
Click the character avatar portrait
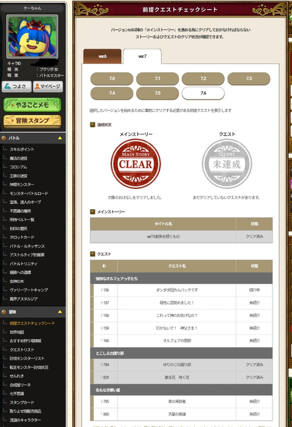[x=32, y=36]
